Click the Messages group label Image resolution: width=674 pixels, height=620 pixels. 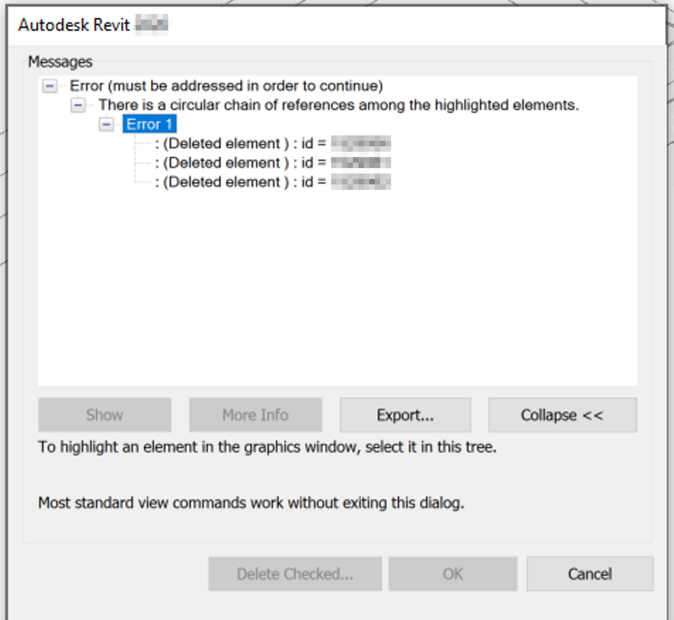[60, 62]
